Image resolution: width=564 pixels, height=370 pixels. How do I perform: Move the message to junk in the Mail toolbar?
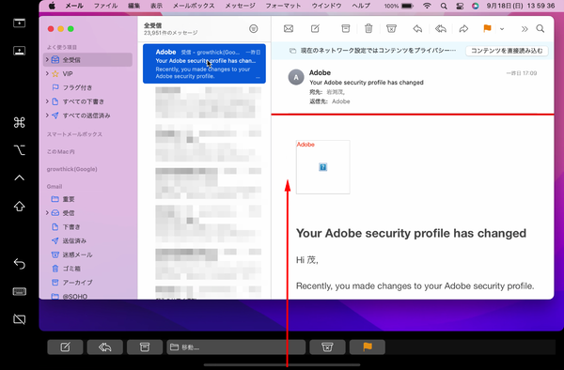(x=391, y=29)
